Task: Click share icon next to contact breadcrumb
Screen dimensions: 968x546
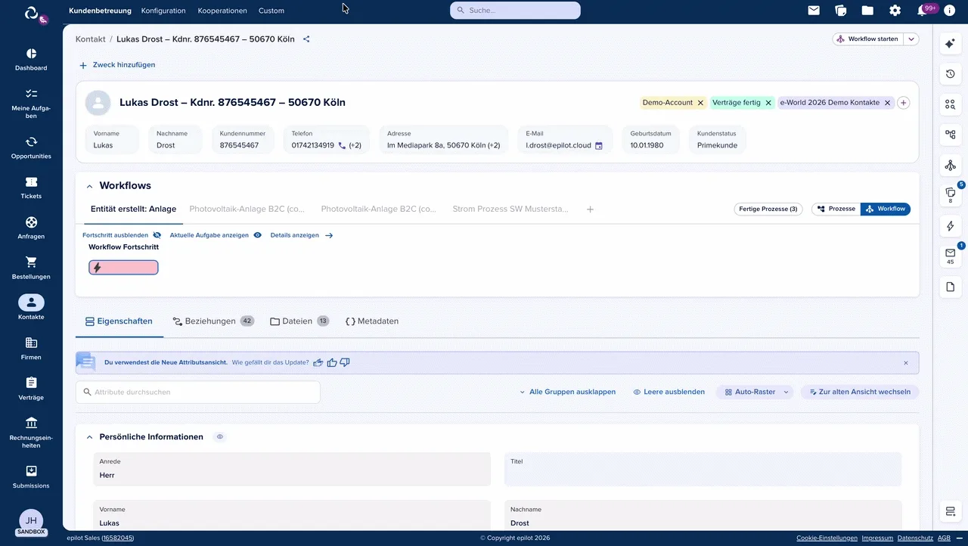Action: 306,39
